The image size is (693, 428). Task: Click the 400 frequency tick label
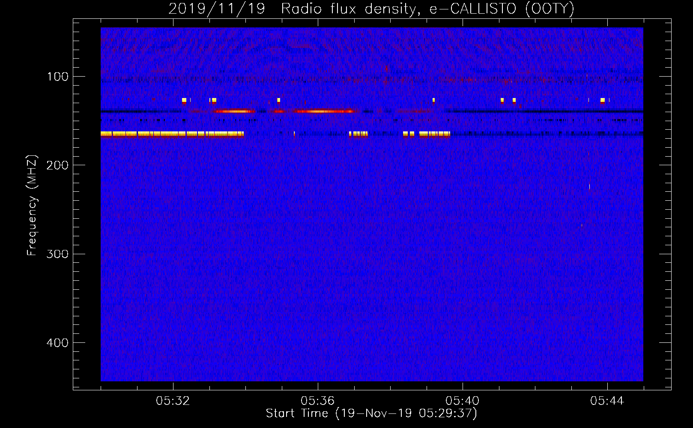pos(57,343)
